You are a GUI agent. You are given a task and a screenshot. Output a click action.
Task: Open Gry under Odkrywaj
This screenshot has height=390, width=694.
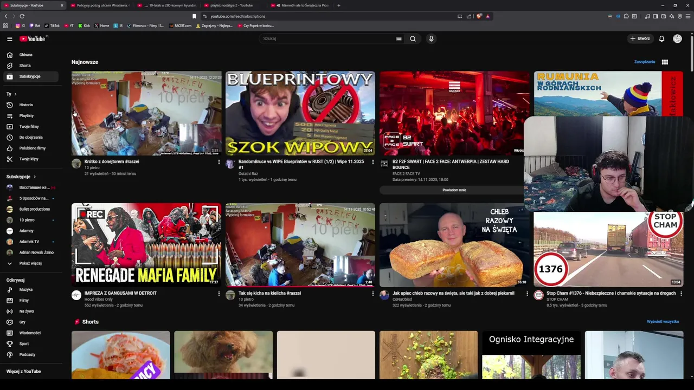(30, 322)
